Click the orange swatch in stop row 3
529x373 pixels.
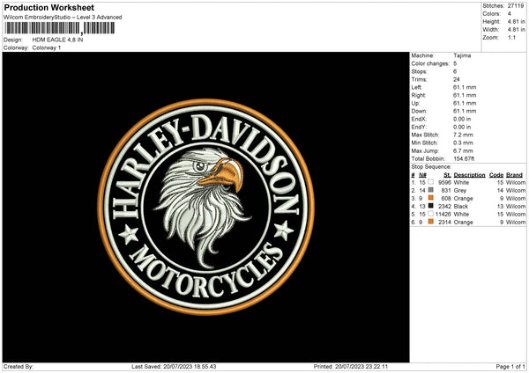coord(431,198)
